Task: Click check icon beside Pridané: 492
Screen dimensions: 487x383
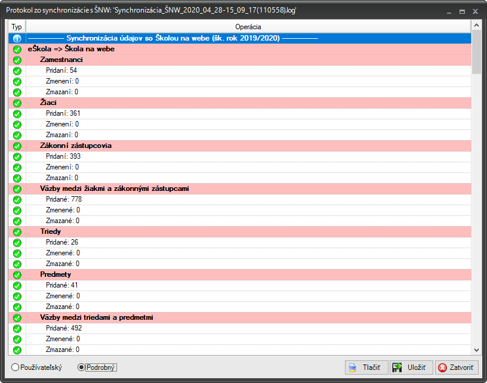Action: 17,328
